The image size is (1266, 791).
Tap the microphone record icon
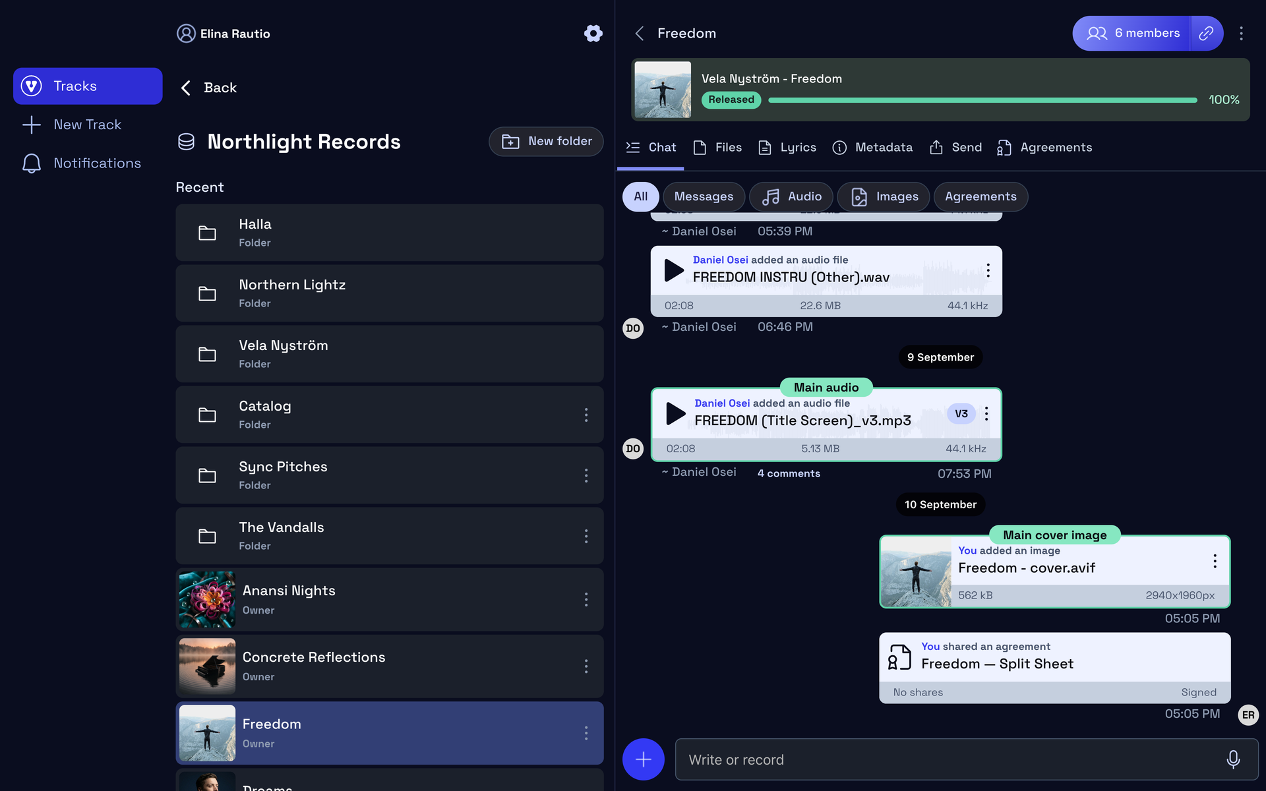(x=1233, y=759)
